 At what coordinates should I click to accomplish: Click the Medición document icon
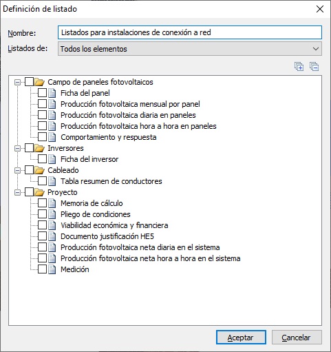tap(52, 269)
